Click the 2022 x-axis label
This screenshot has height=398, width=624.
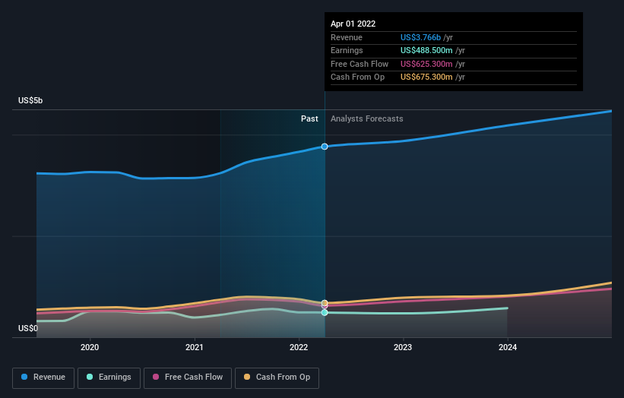[299, 348]
